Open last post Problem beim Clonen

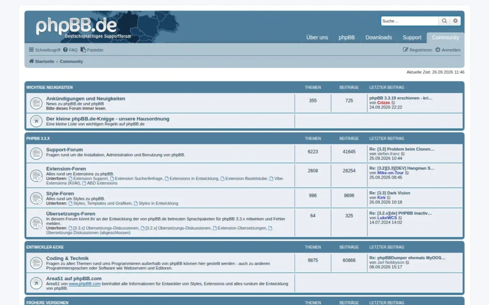coord(402,149)
